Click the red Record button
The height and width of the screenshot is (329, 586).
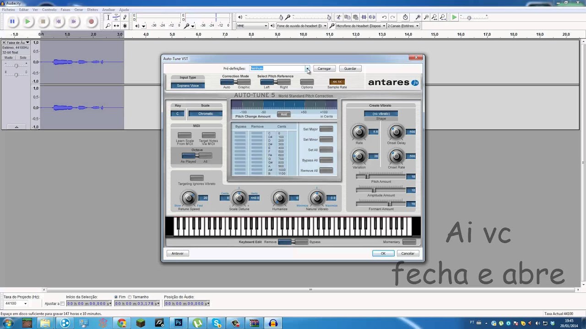[x=91, y=21]
